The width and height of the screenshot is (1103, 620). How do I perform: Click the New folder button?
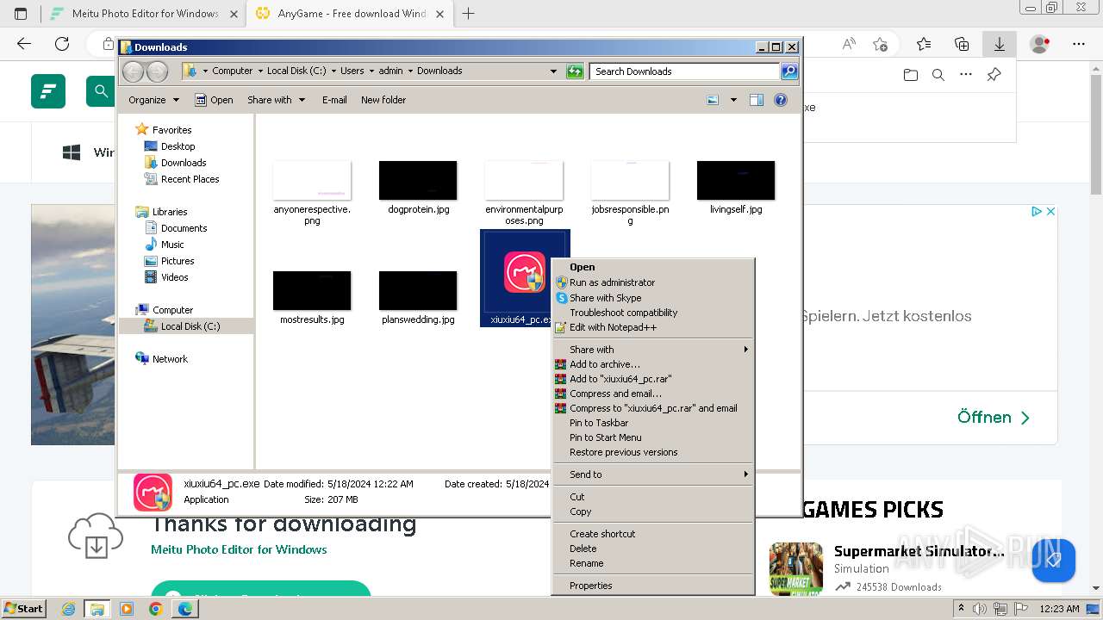pos(383,100)
